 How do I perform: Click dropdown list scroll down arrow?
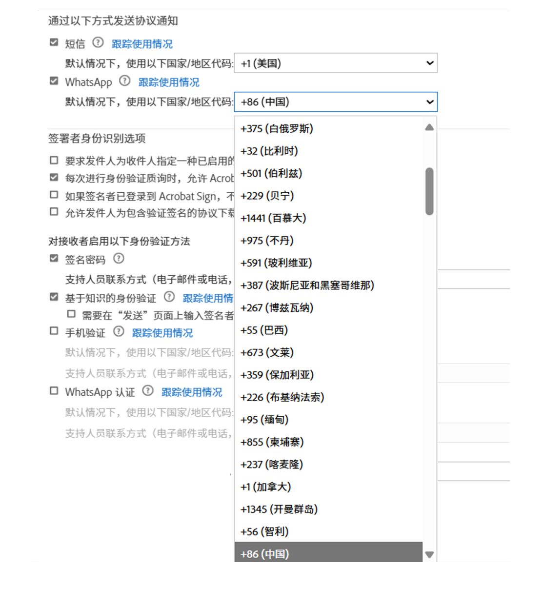click(x=429, y=554)
